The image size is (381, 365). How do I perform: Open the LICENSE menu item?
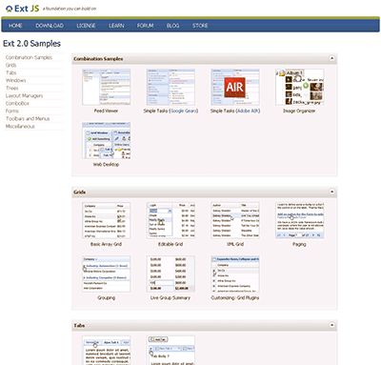pyautogui.click(x=86, y=26)
